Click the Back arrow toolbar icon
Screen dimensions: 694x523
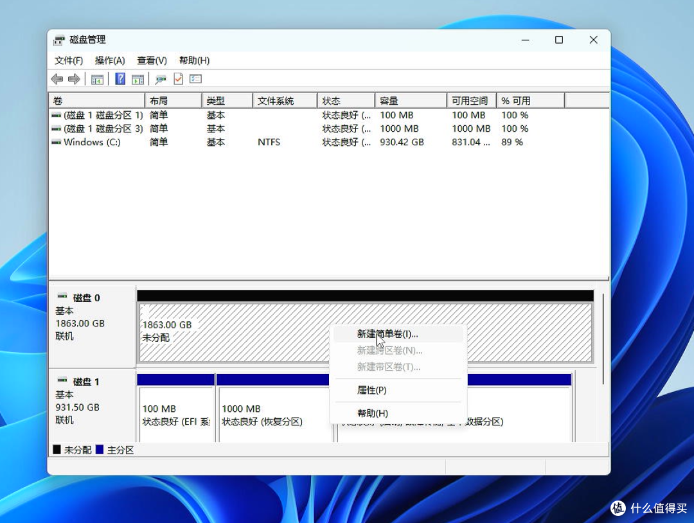57,79
